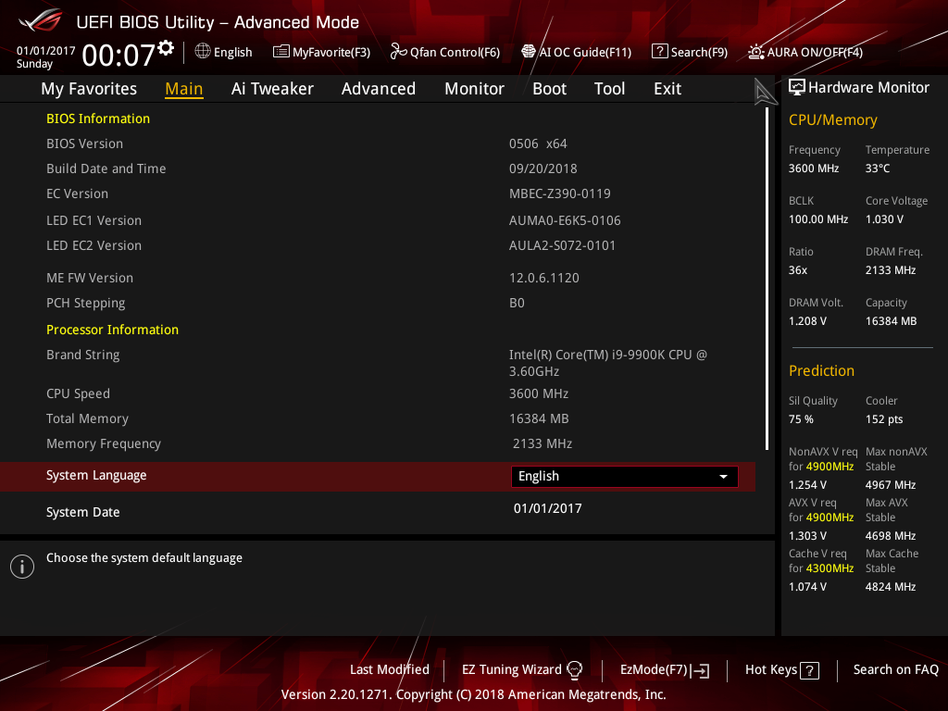Show Hot Keys help
Viewport: 948px width, 711px height.
coord(782,670)
